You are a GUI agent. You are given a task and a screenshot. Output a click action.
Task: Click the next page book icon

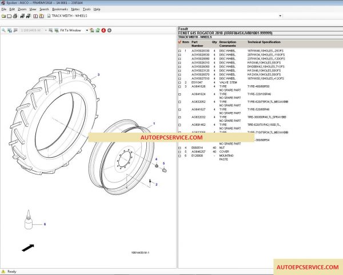(41, 16)
